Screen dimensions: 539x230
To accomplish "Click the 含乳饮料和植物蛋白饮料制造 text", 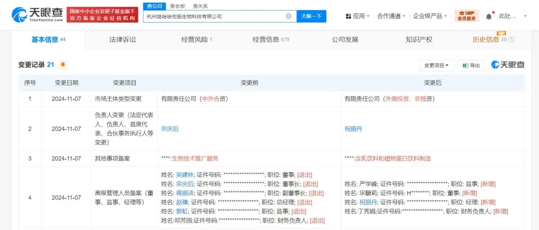I will click(x=393, y=159).
